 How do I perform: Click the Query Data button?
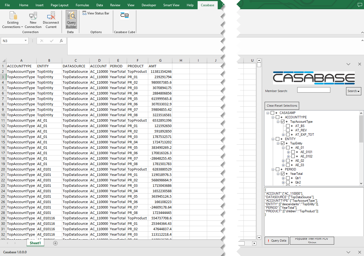276,241
